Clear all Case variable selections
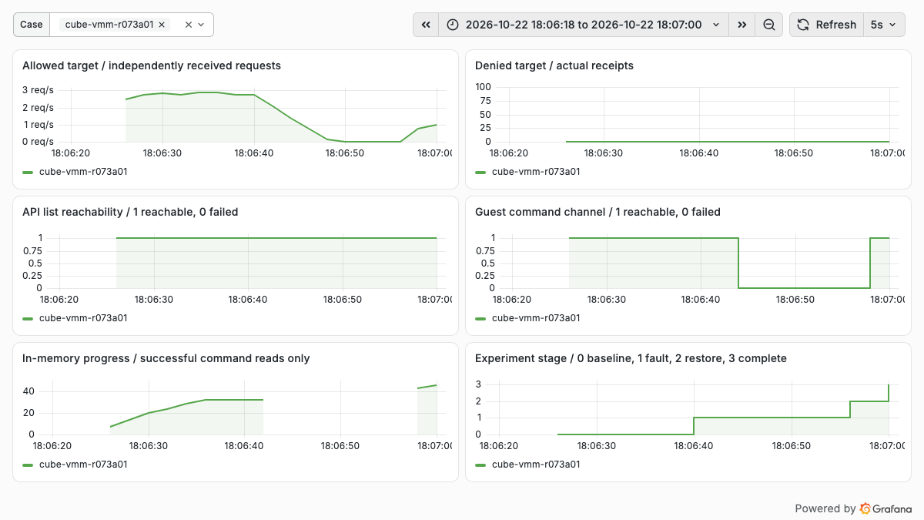924x520 pixels. tap(189, 25)
